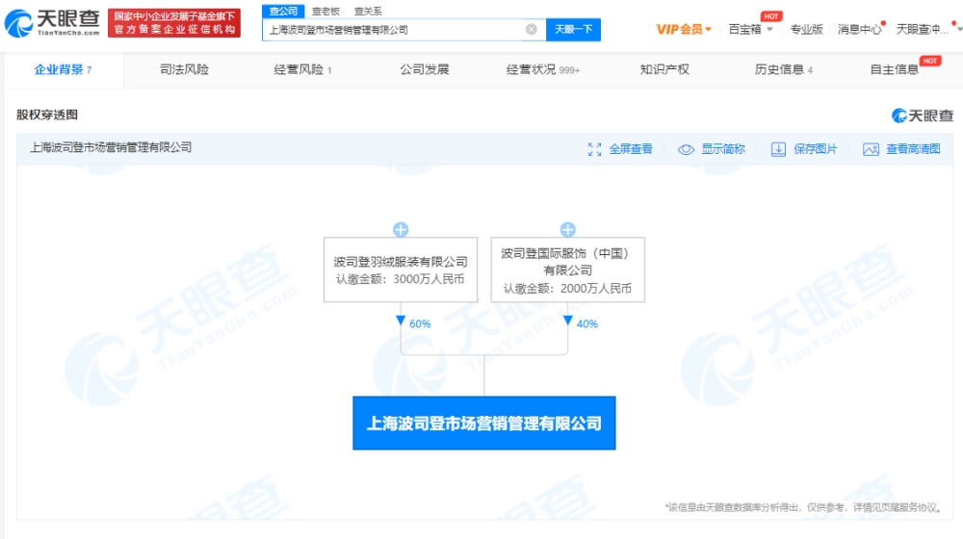Select the 自主信息 tab
This screenshot has height=539, width=963.
pos(895,69)
